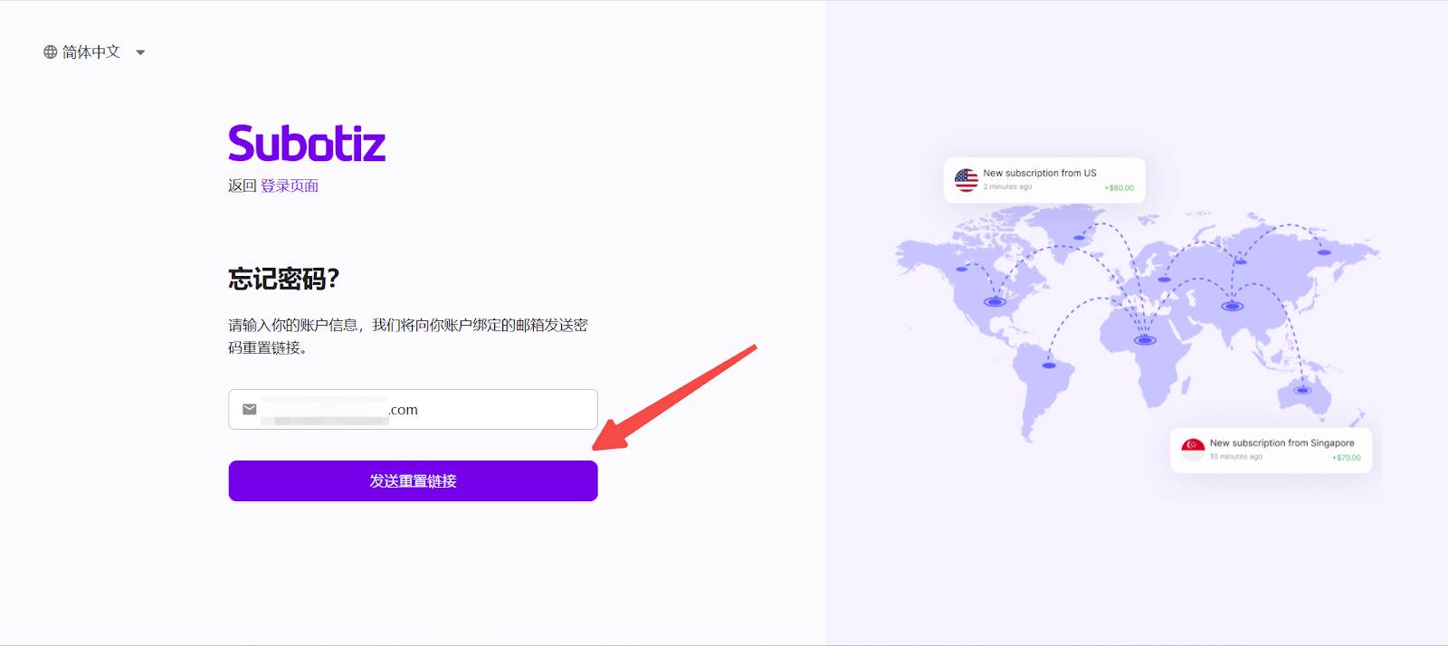1448x646 pixels.
Task: Click the South America map marker
Action: click(1048, 366)
